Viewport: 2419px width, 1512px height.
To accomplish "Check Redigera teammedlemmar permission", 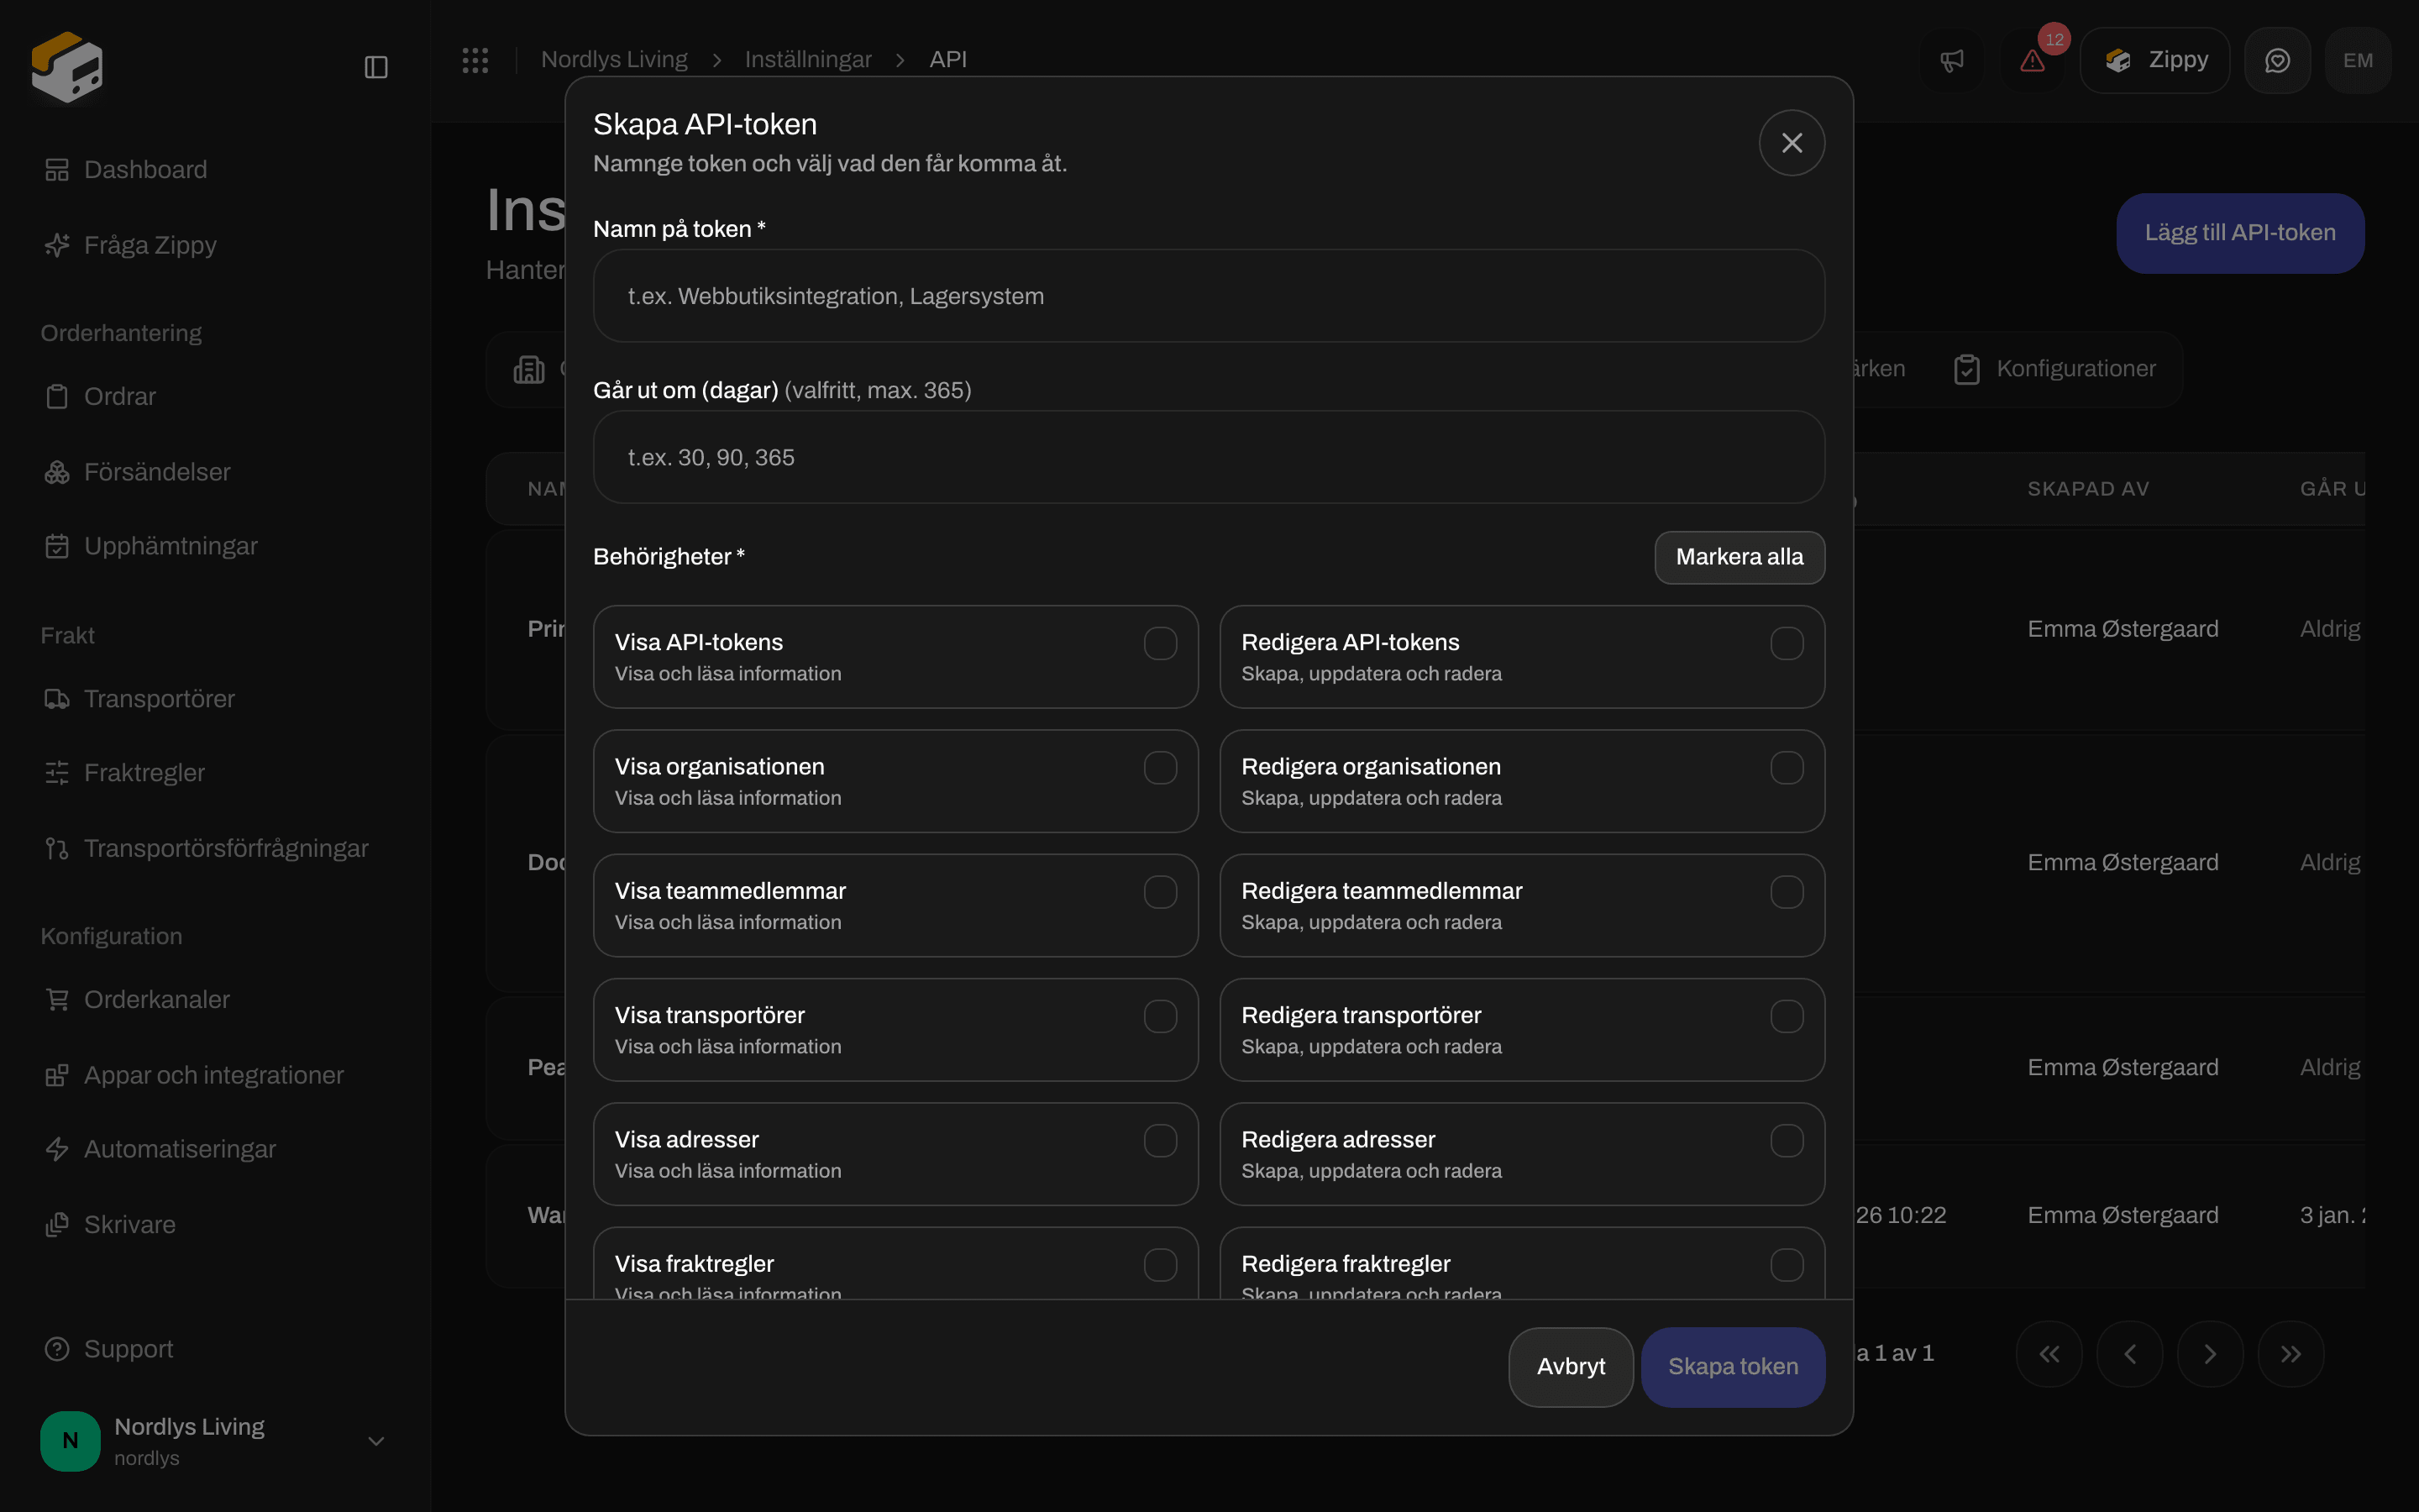I will coord(1787,892).
